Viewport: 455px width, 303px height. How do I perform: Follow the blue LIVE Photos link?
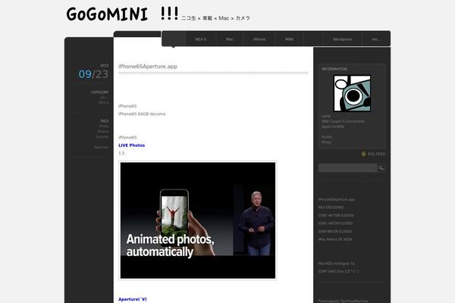[x=131, y=145]
